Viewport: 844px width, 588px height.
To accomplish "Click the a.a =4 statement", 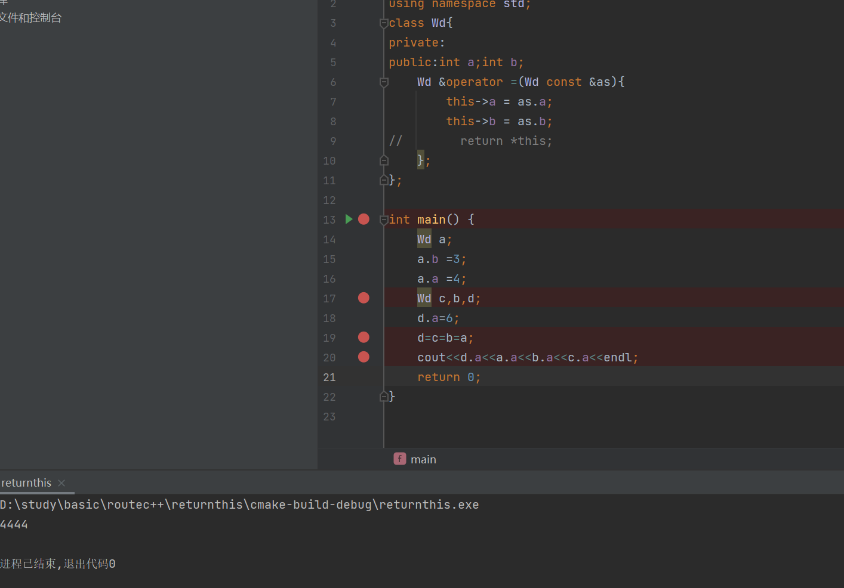I will (x=442, y=278).
